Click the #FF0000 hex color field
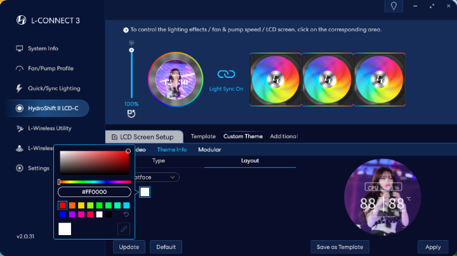Viewport: 457px width, 256px height. click(x=94, y=191)
